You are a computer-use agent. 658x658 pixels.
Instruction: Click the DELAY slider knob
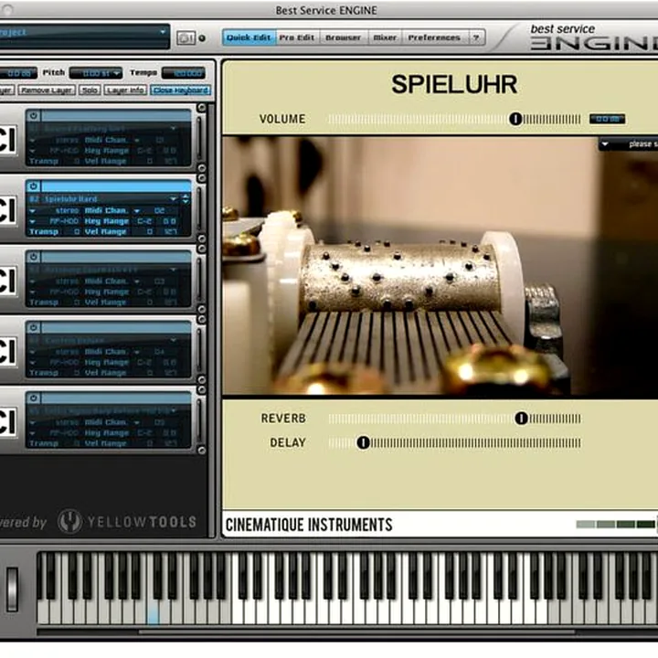[x=364, y=442]
